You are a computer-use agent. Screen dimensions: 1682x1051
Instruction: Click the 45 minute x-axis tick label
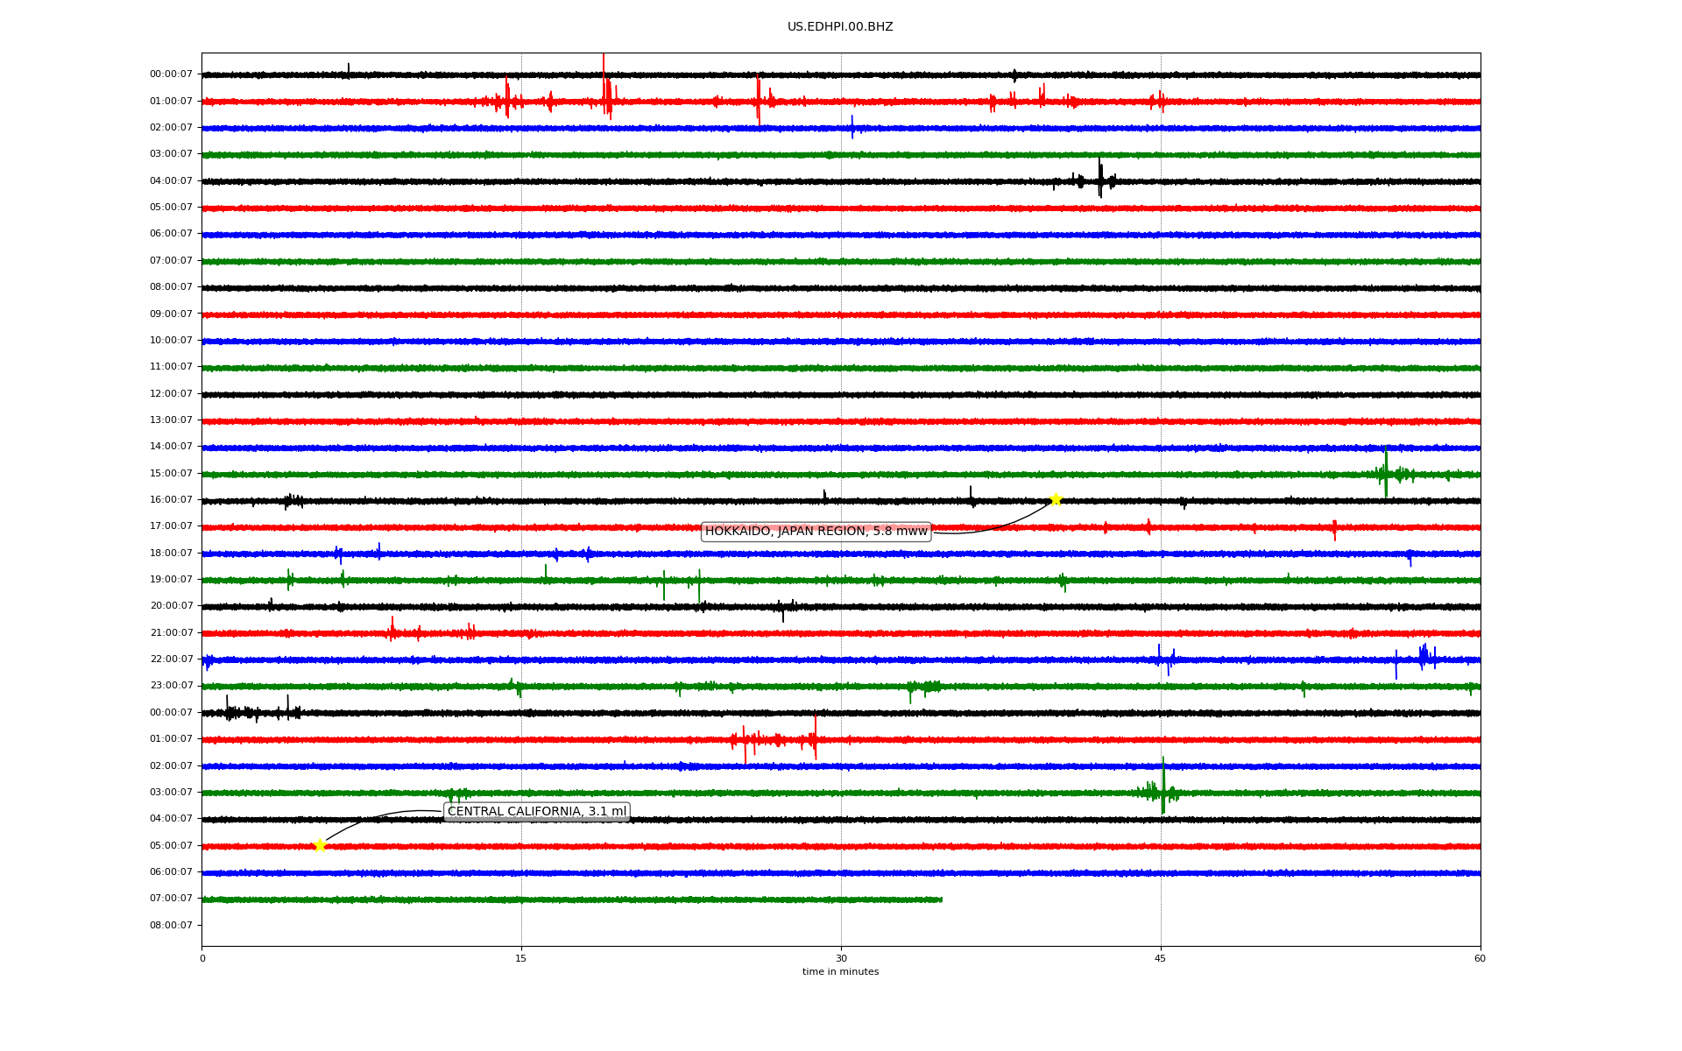[1161, 958]
